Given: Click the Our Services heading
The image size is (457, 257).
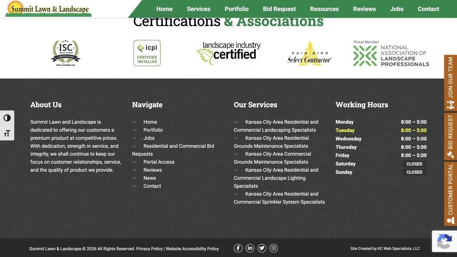Looking at the screenshot, I should click(x=255, y=105).
